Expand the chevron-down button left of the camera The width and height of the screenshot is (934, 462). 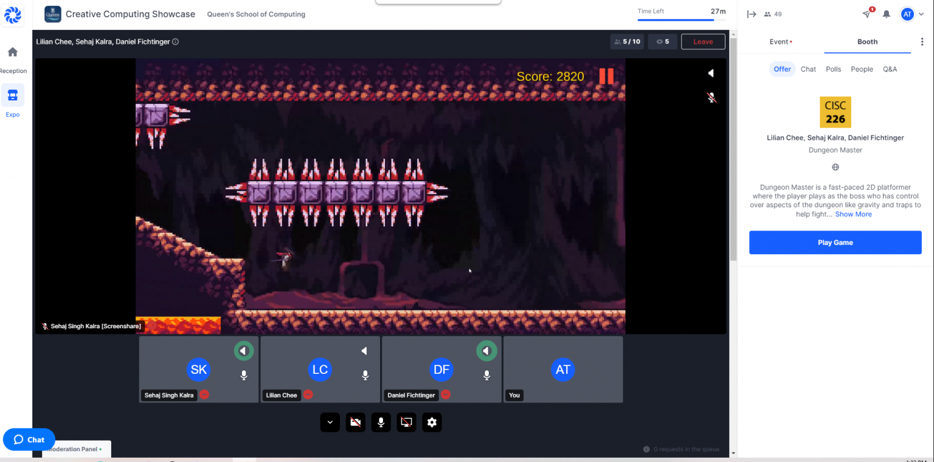click(330, 422)
